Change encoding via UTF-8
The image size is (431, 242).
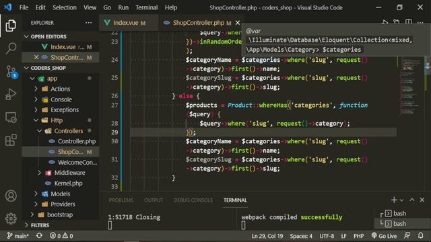(327, 236)
